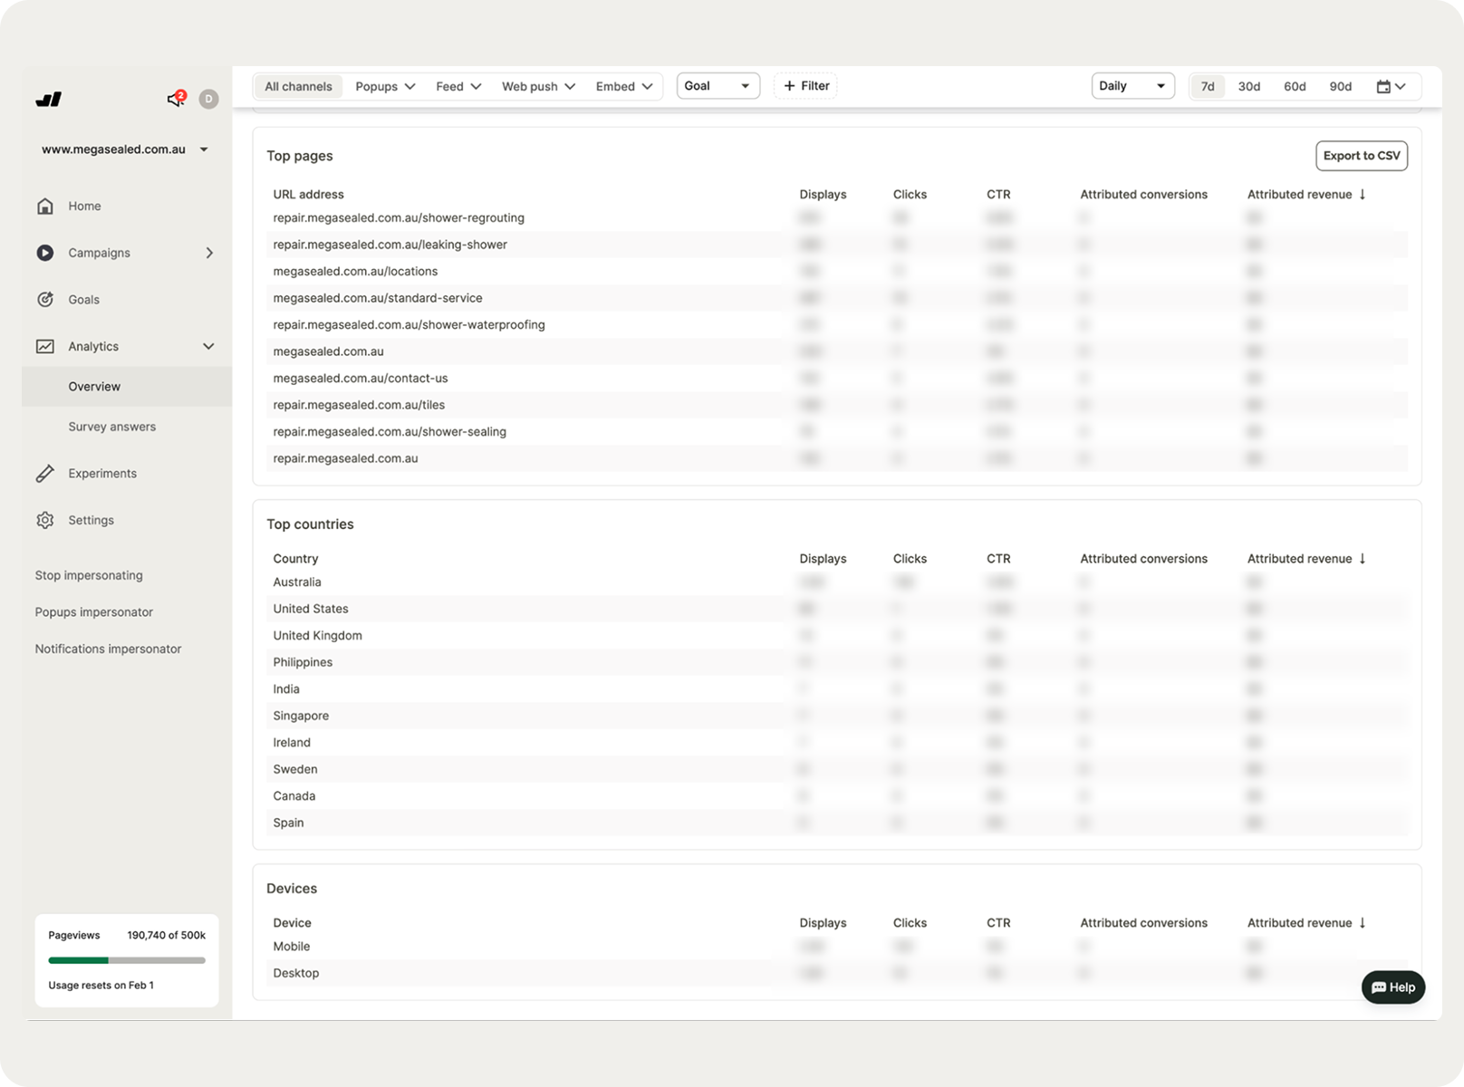Screen dimensions: 1464x1087
Task: Open the Goal dropdown
Action: coord(718,86)
